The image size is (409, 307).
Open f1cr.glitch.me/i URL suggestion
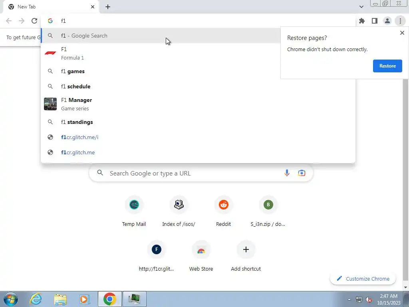(198, 137)
